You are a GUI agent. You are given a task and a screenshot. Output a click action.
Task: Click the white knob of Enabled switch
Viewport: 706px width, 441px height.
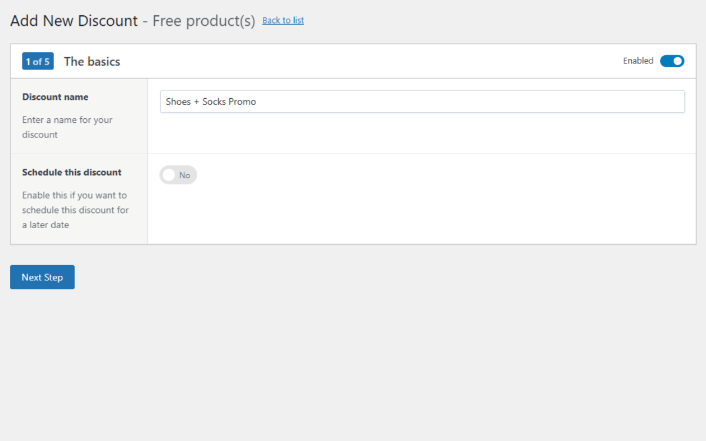[678, 61]
